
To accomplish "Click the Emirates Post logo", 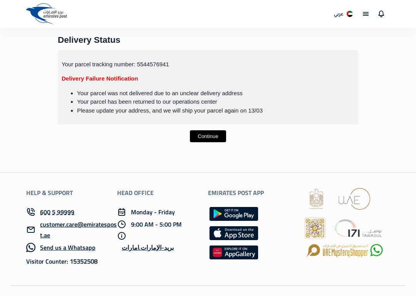I will pyautogui.click(x=47, y=14).
